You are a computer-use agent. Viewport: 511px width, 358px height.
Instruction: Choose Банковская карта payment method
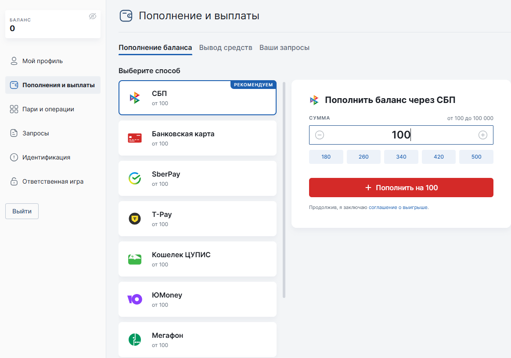coord(198,138)
